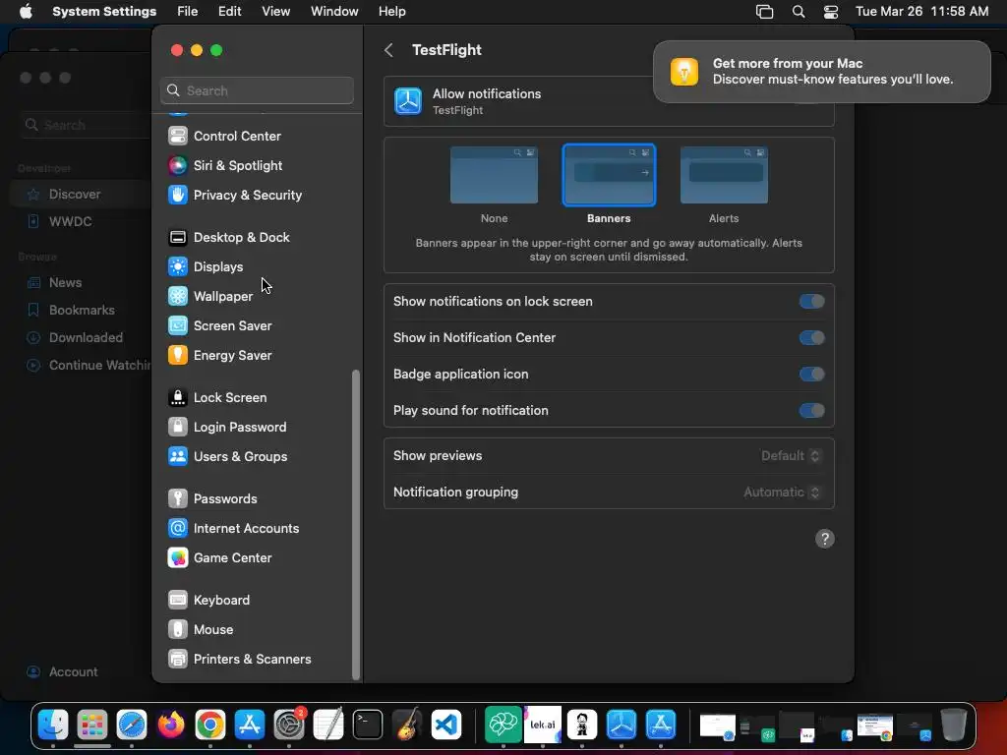Open the View menu
This screenshot has width=1007, height=755.
[x=275, y=12]
